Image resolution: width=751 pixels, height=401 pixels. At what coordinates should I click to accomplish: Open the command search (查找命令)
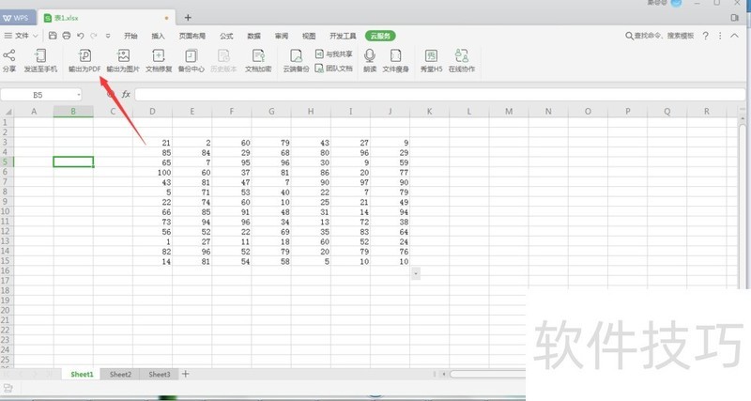pos(660,36)
